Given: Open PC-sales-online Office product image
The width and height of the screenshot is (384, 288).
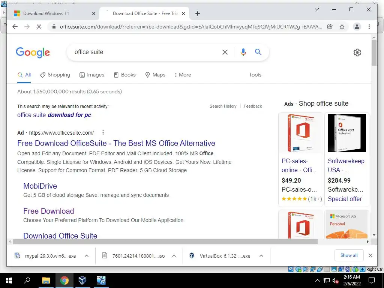Looking at the screenshot, I should pos(301,133).
